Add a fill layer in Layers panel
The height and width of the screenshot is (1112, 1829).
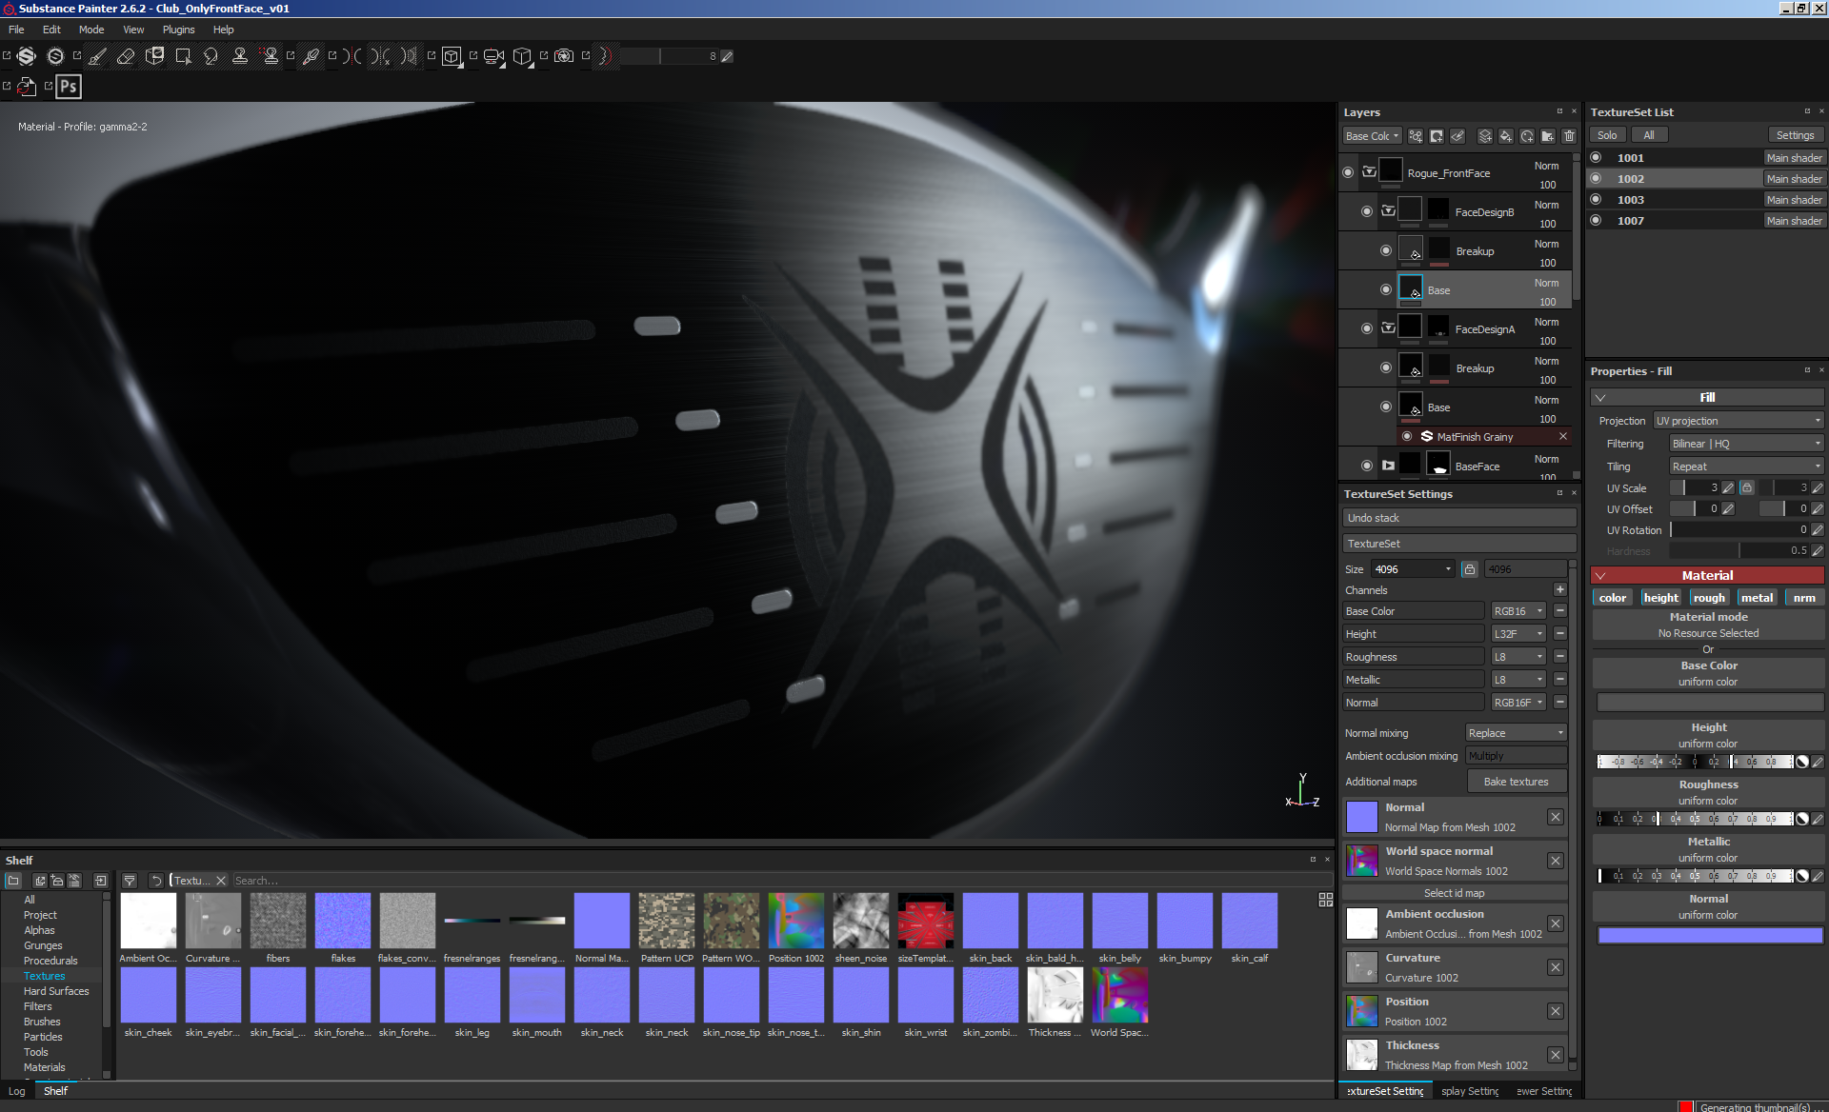click(1506, 136)
